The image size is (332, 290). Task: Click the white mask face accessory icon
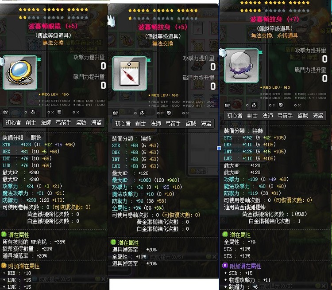[x=241, y=66]
